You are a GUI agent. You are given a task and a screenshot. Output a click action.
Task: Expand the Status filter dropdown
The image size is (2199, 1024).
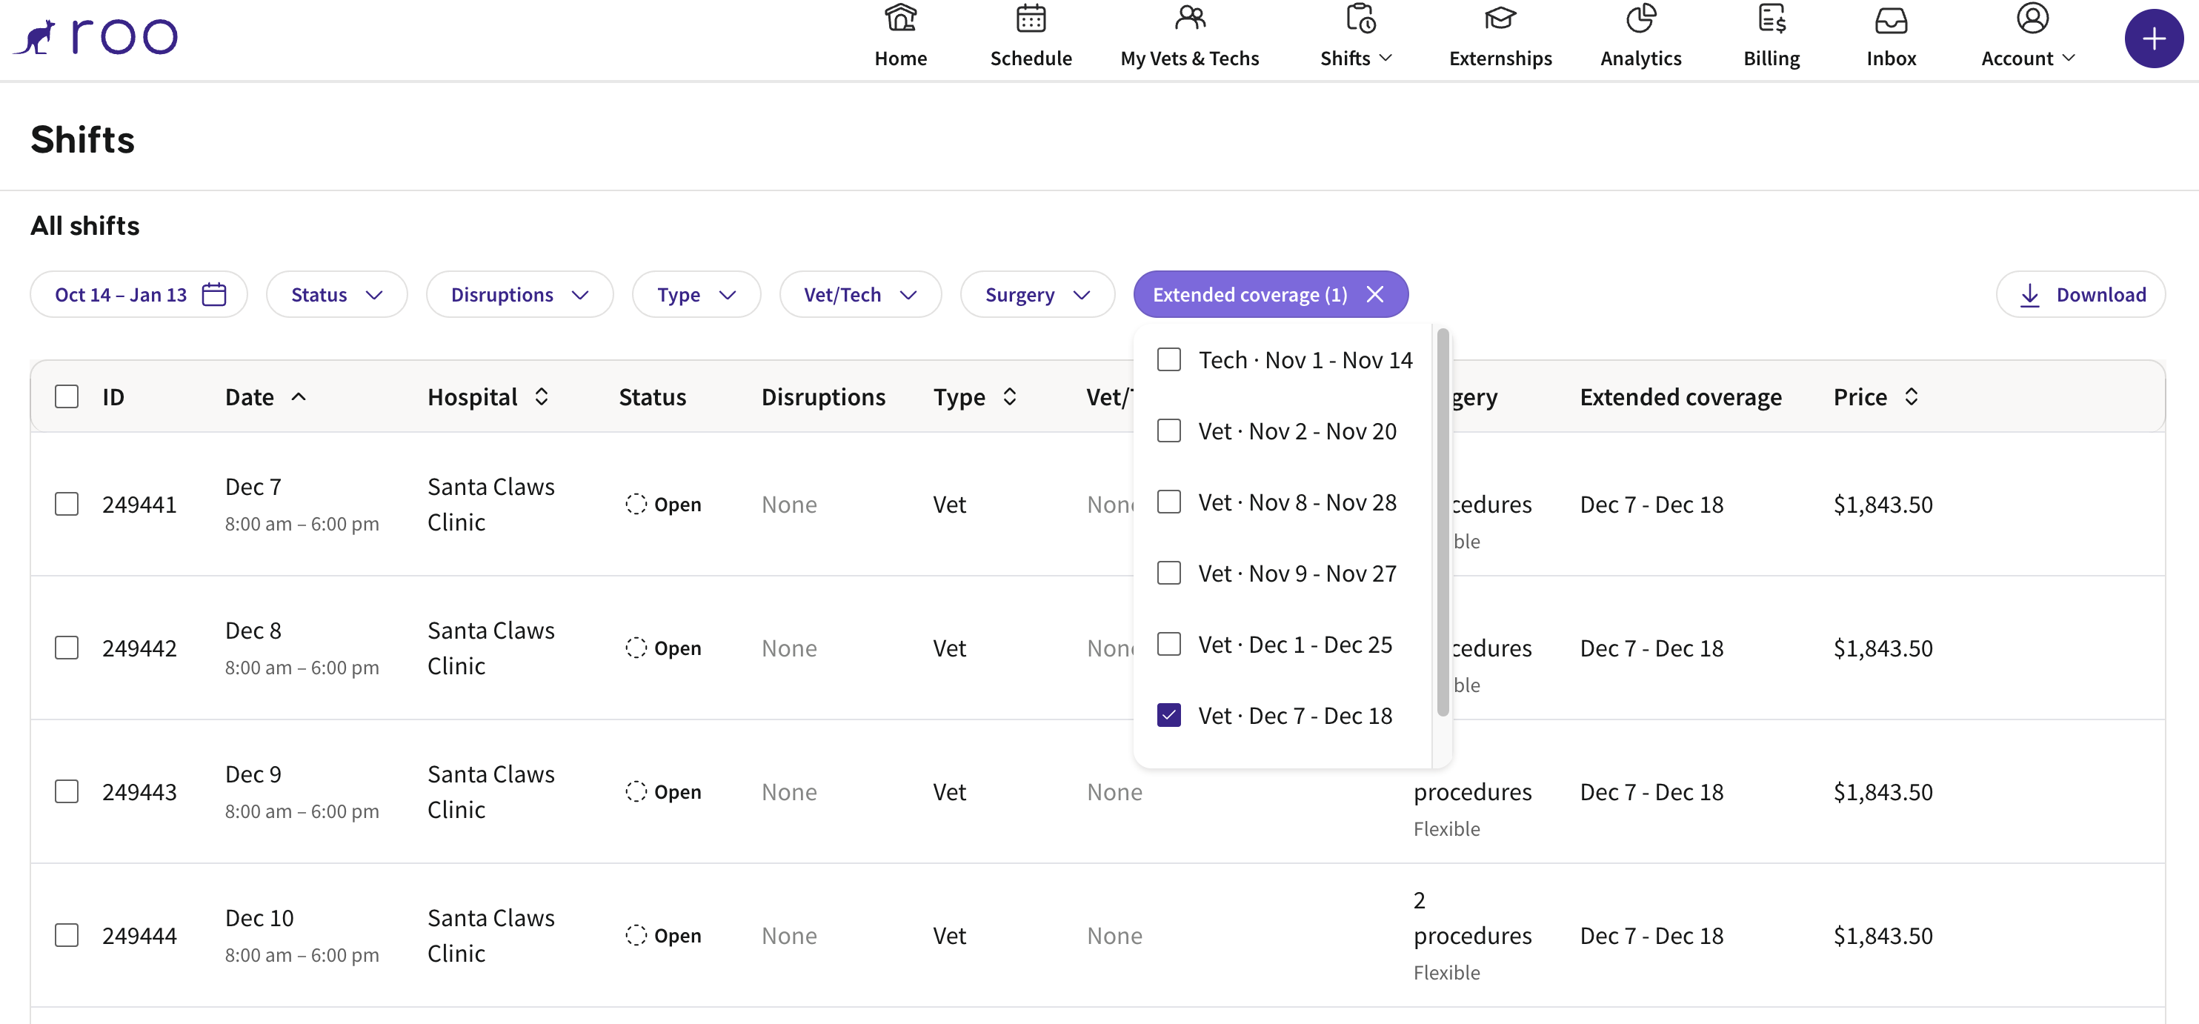click(336, 295)
